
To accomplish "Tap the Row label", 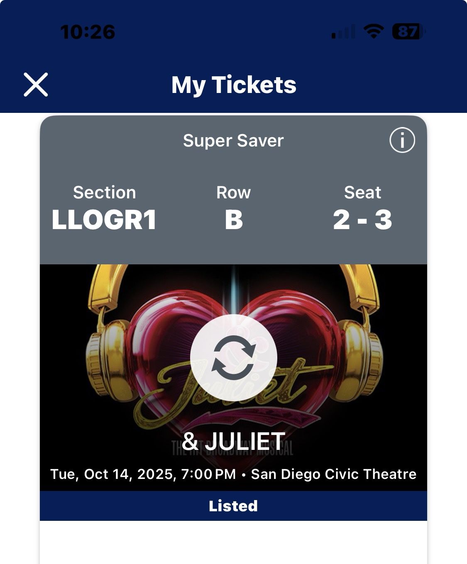I will point(233,193).
